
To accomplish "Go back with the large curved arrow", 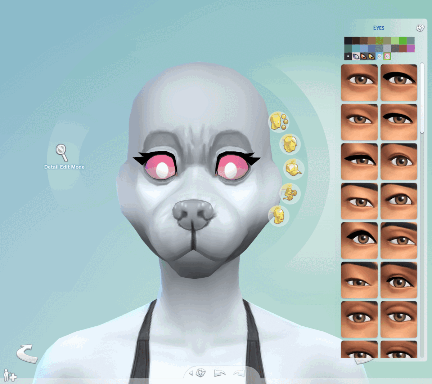I will pyautogui.click(x=27, y=353).
